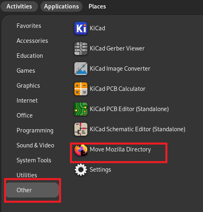
Task: Select the Graphics category
Action: [x=28, y=86]
